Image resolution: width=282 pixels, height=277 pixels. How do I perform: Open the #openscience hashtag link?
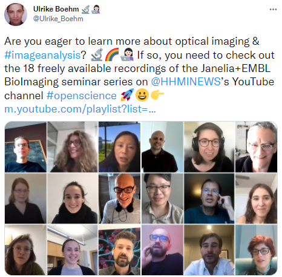[x=82, y=96]
